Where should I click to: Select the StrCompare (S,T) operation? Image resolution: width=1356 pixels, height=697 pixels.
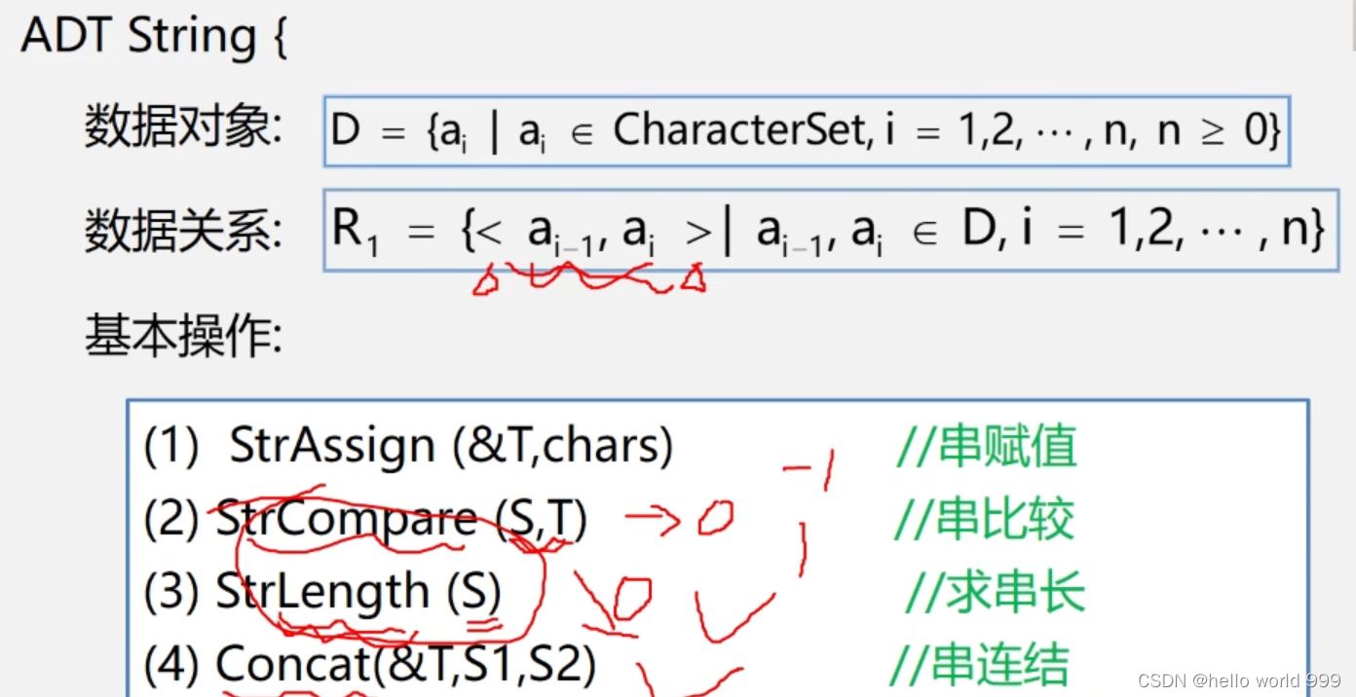(x=401, y=519)
